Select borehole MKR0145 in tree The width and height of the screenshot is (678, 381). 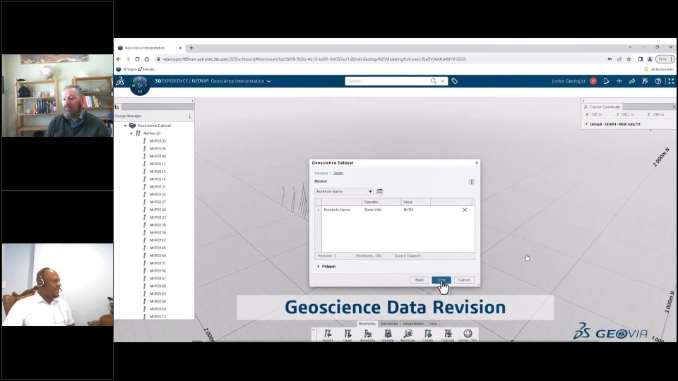[x=157, y=248]
